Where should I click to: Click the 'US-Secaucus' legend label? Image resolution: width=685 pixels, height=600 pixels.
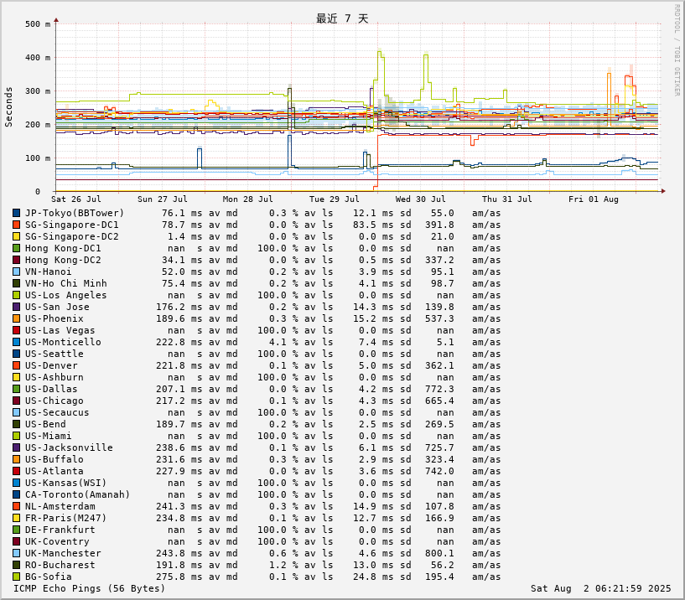point(57,412)
